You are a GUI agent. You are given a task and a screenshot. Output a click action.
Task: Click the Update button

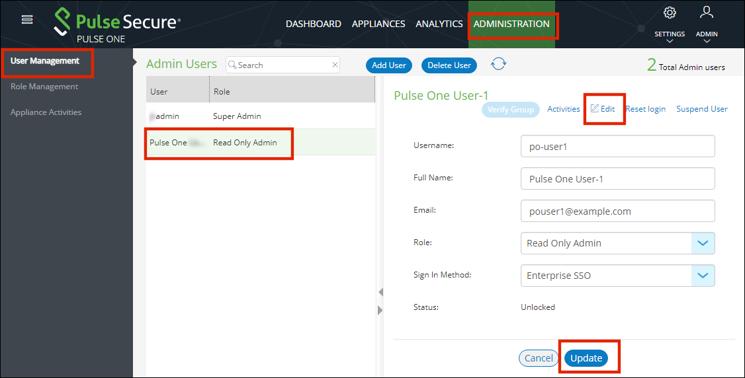586,358
